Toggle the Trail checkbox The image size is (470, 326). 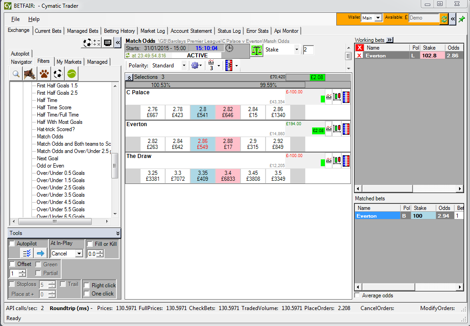(63, 284)
